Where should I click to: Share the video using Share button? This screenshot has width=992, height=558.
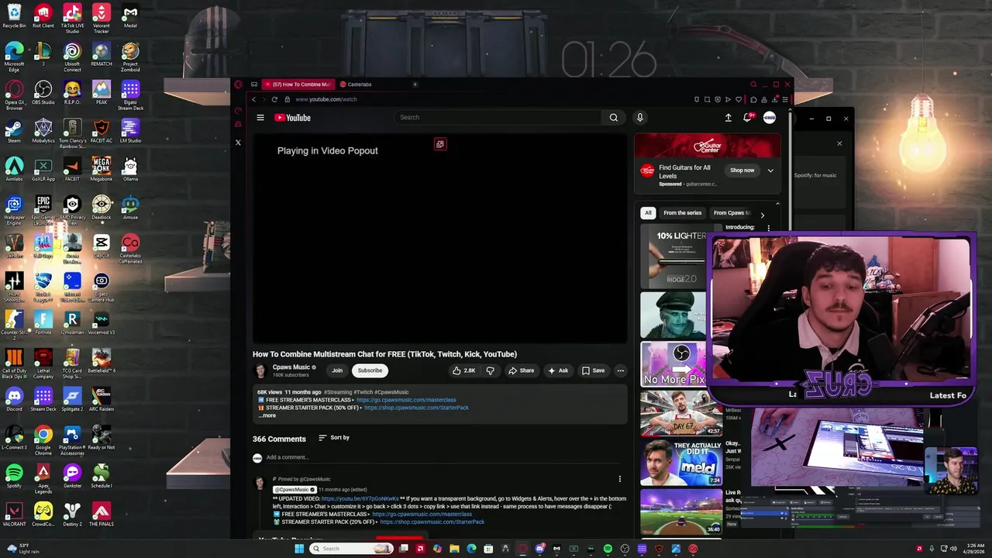pyautogui.click(x=521, y=370)
